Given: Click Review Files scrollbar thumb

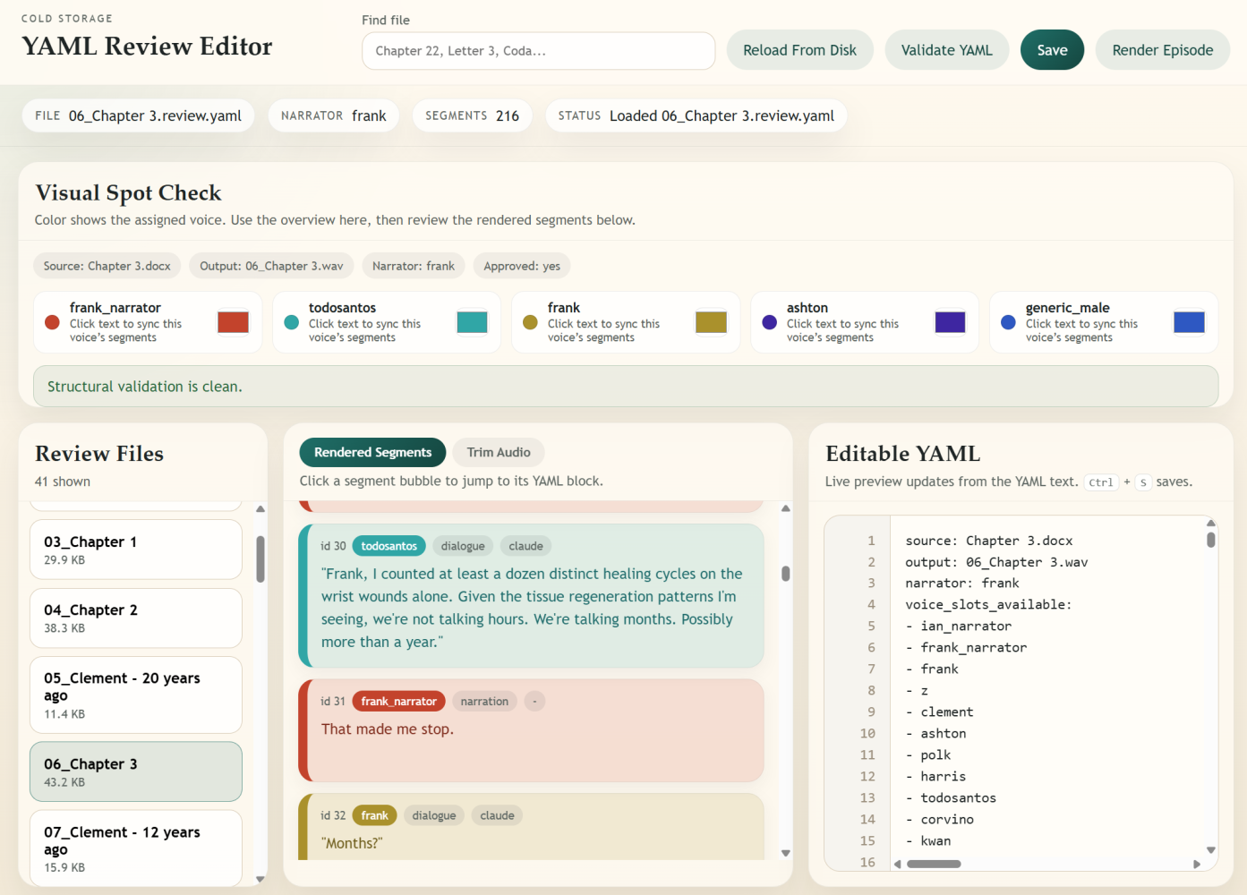Looking at the screenshot, I should (261, 559).
